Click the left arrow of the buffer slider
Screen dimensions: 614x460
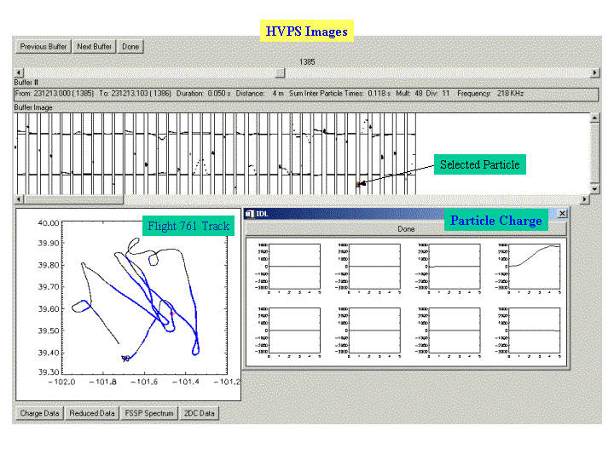pyautogui.click(x=19, y=72)
